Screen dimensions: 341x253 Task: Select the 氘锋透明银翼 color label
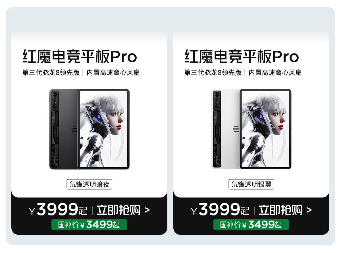pyautogui.click(x=251, y=184)
